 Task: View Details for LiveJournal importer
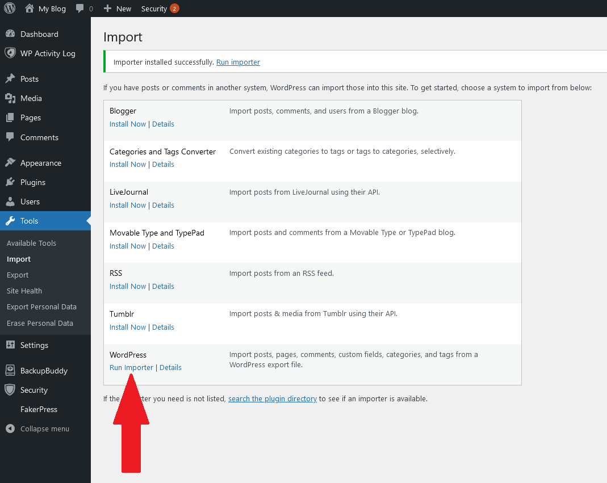[163, 205]
